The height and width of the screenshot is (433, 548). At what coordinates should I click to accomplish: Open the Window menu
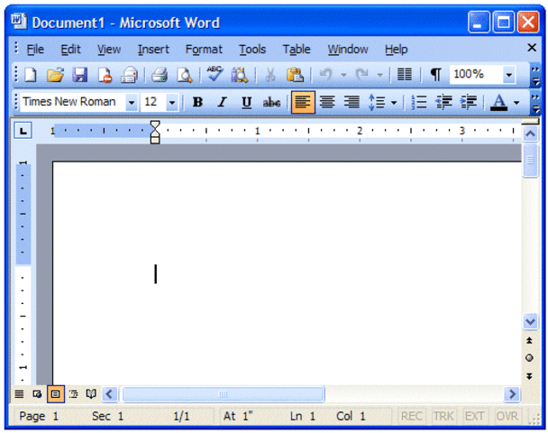point(348,50)
